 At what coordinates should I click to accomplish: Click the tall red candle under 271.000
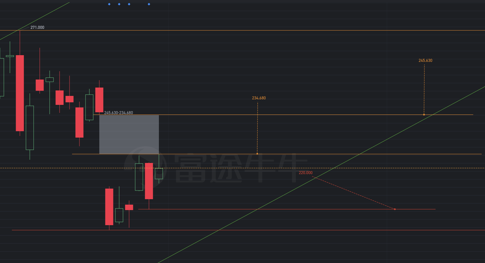pyautogui.click(x=20, y=93)
